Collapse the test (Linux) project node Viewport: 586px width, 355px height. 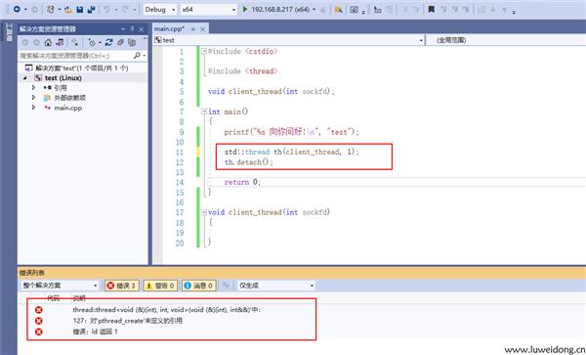pos(25,78)
